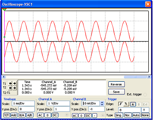
Task: Click the scrollbar left arrow
Action: click(x=4, y=77)
